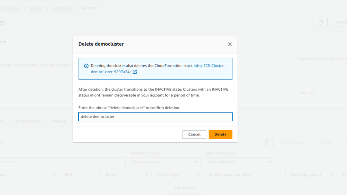
Task: Sort by the Status column arrow
Action: pyautogui.click(x=146, y=175)
